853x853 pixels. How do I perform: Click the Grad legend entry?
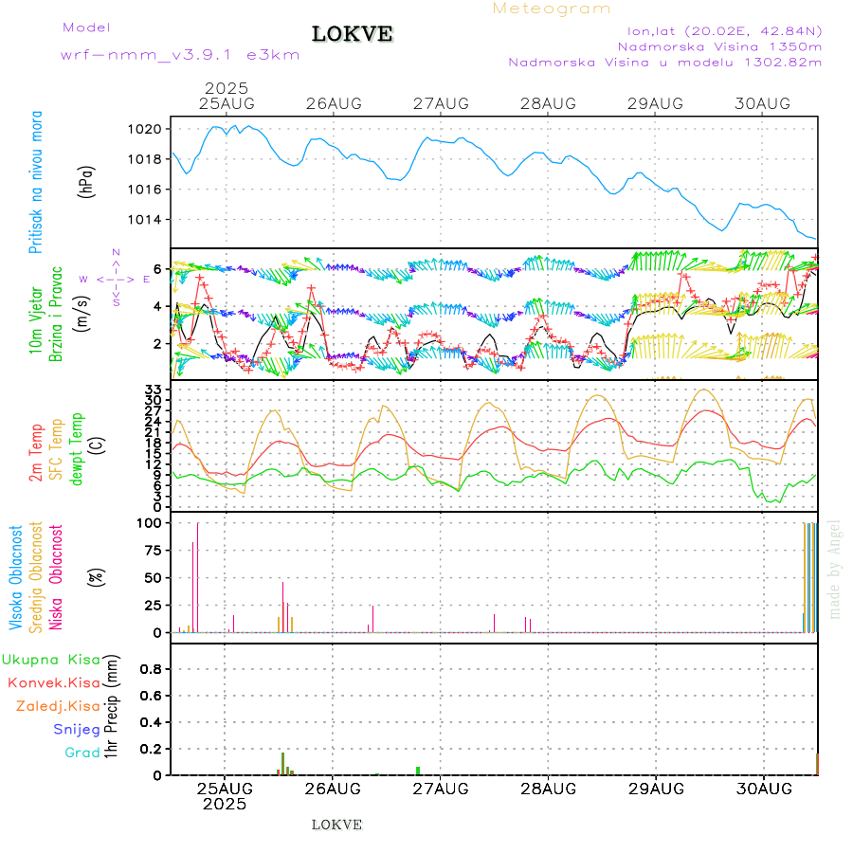(82, 753)
